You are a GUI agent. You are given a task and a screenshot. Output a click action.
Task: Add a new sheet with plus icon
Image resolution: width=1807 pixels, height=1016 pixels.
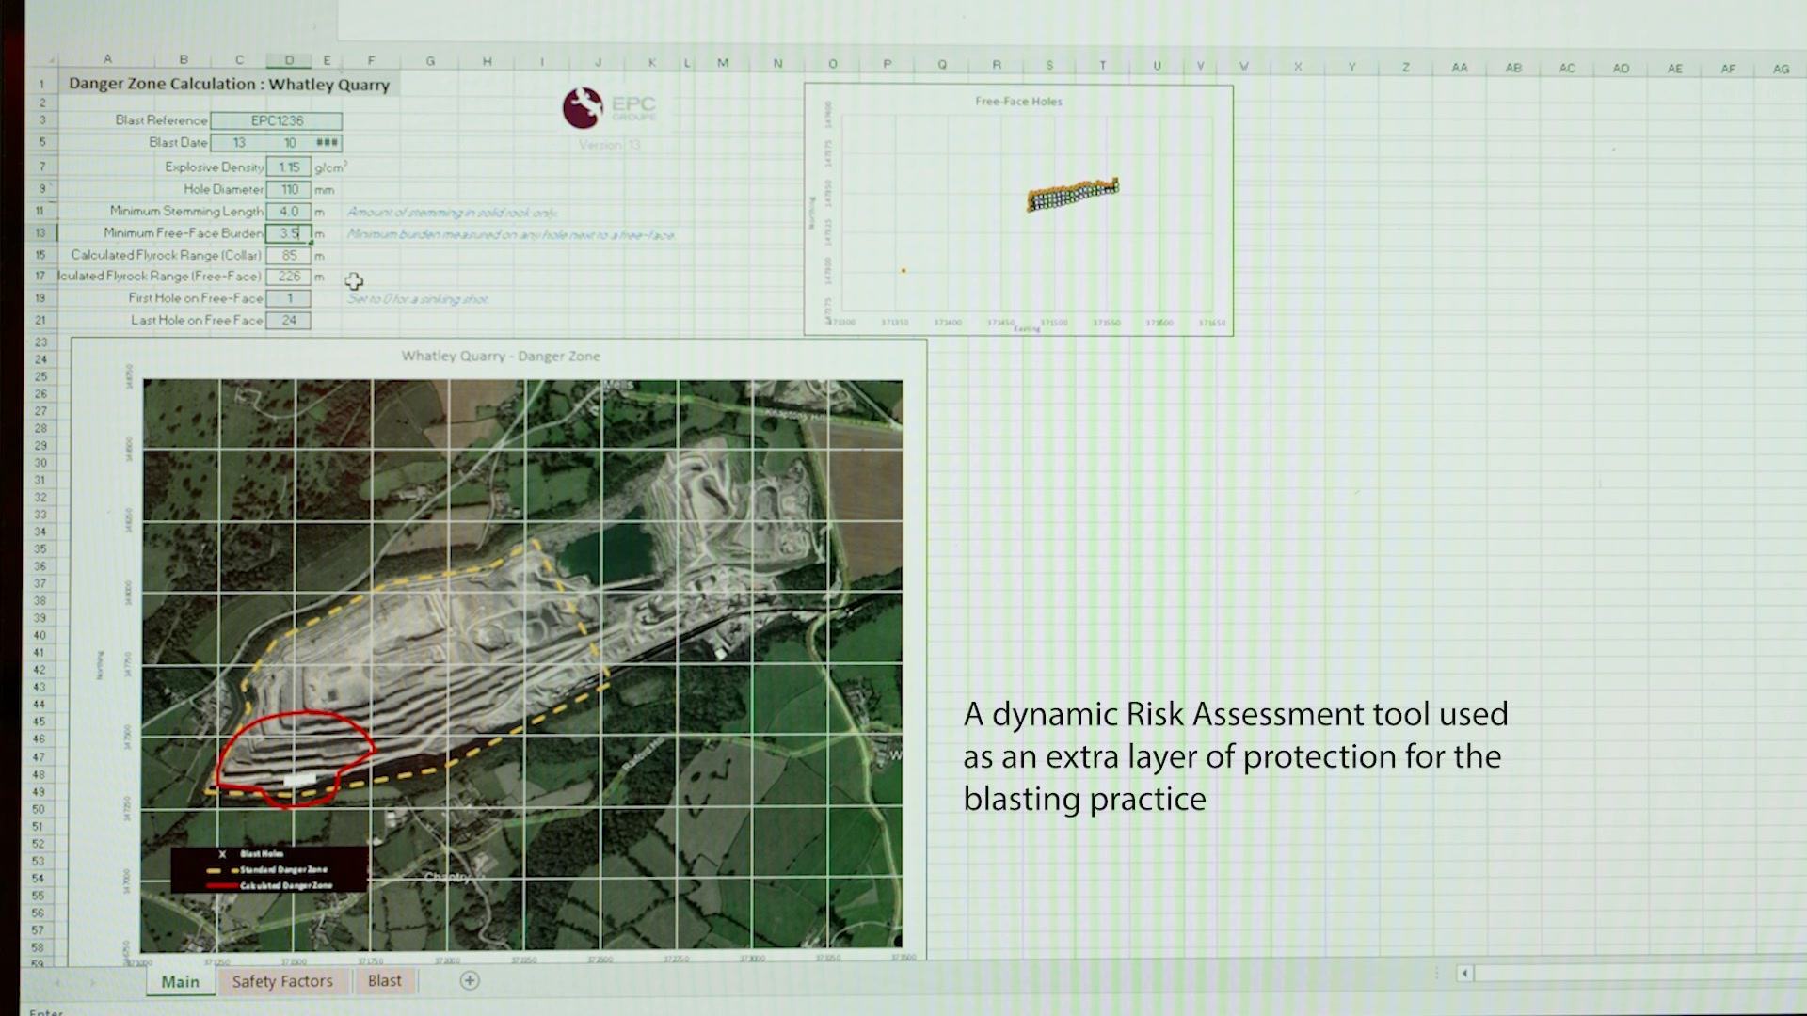tap(470, 980)
